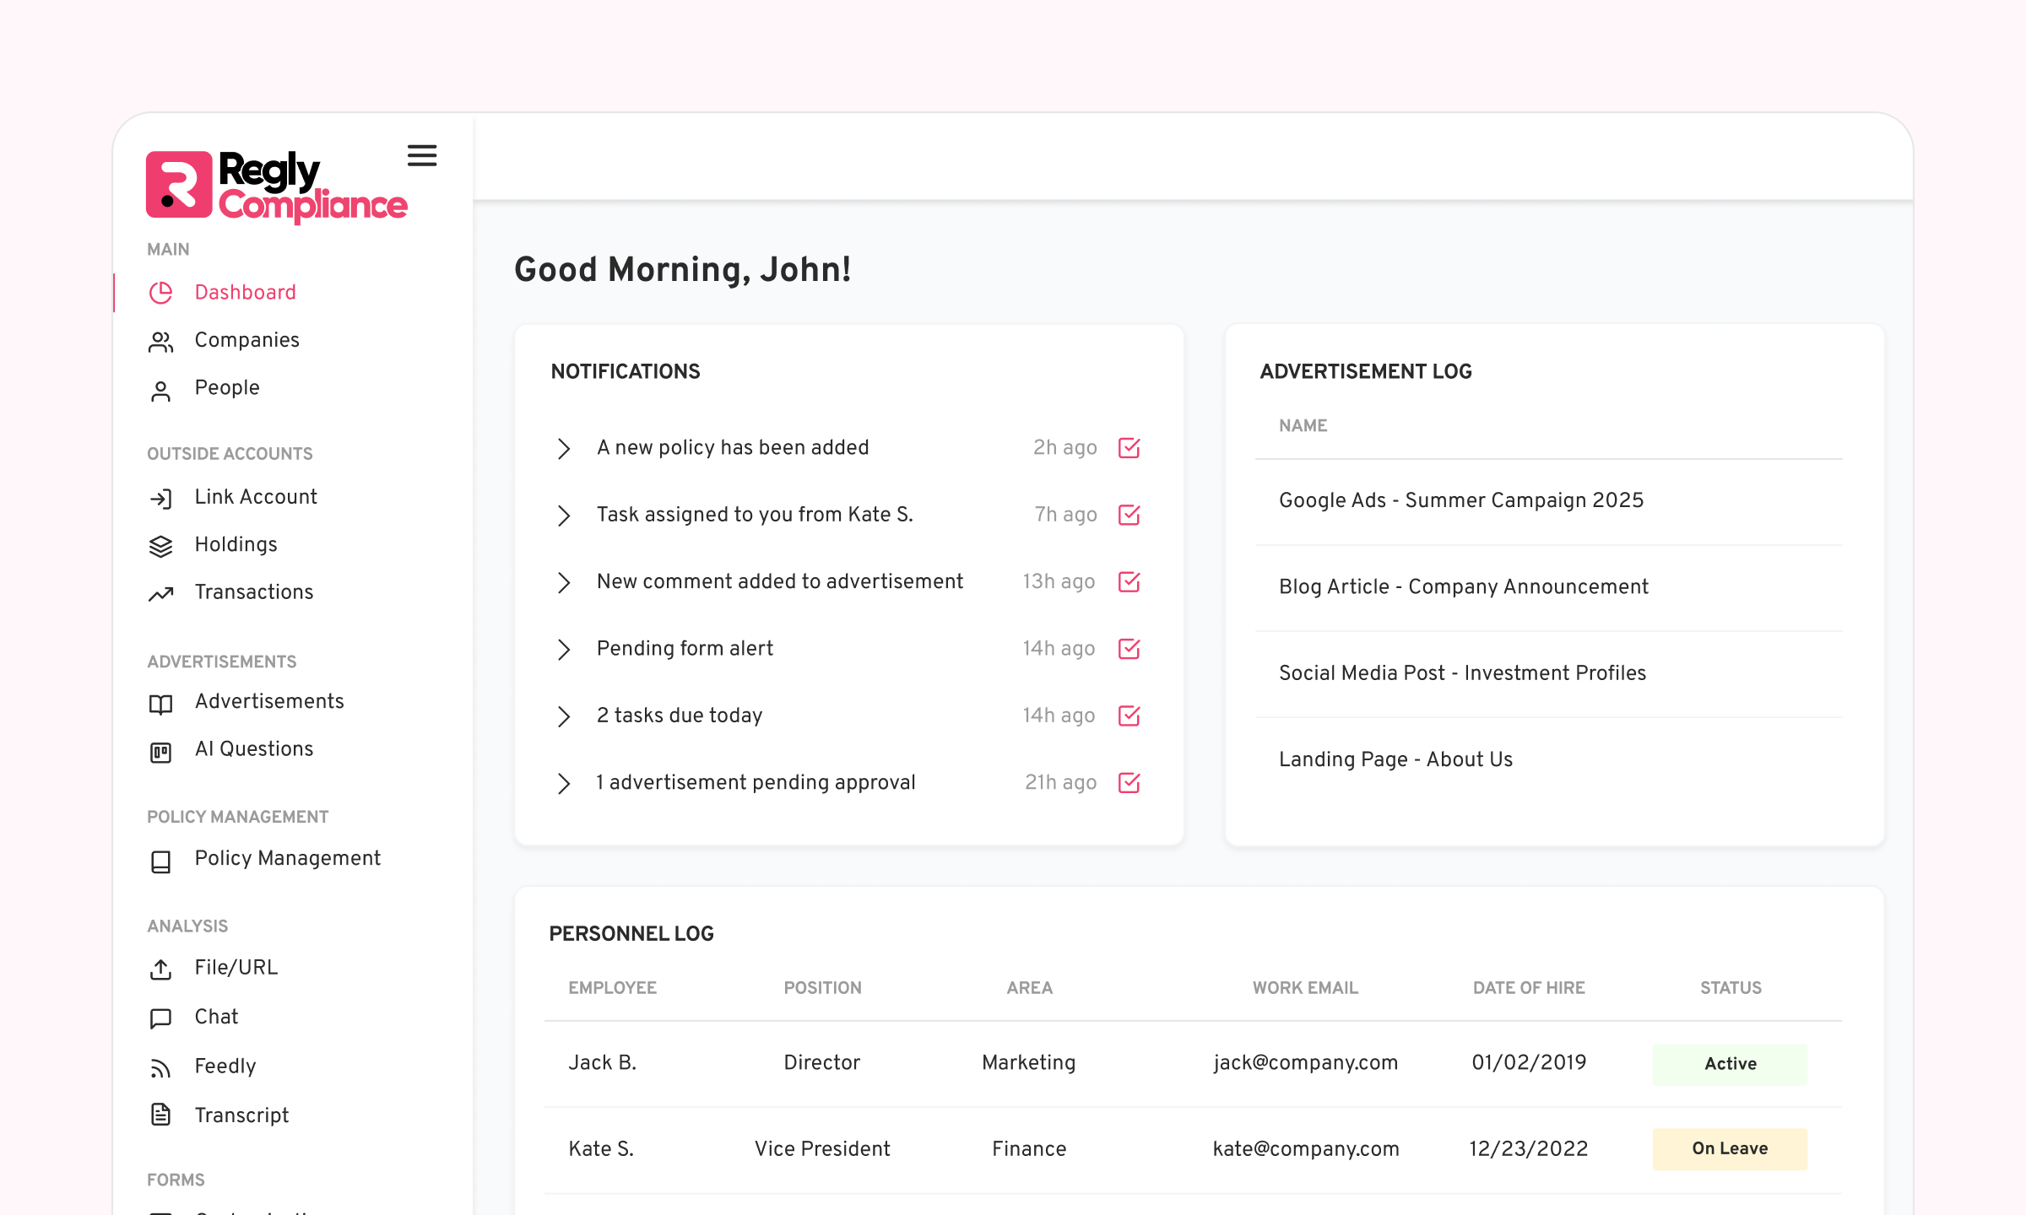Open Policy Management in the sidebar
2026x1215 pixels.
click(287, 858)
